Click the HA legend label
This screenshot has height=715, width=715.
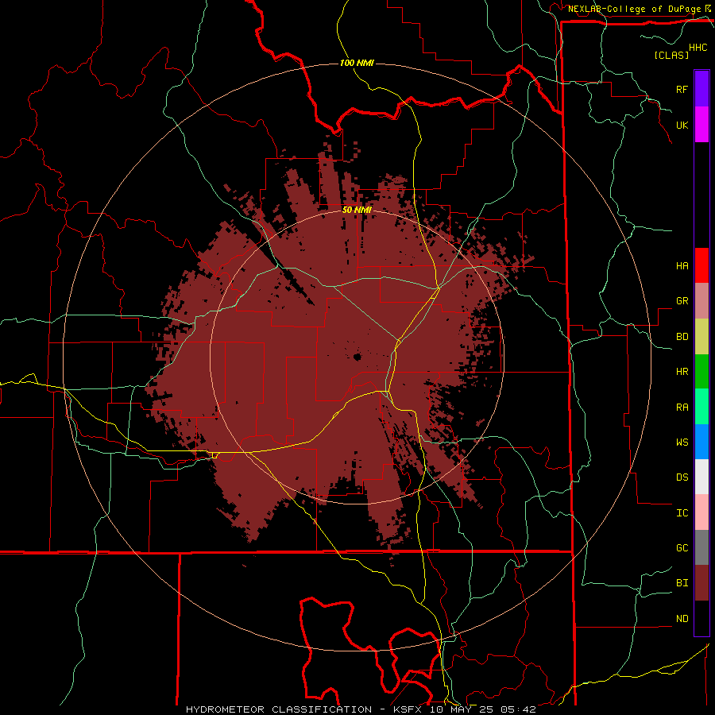point(682,265)
